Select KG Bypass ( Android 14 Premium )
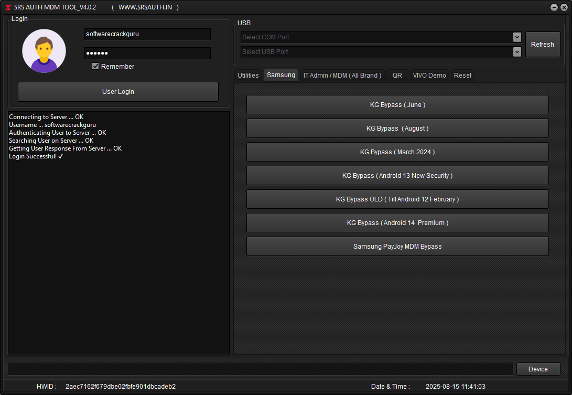The width and height of the screenshot is (572, 395). tap(397, 222)
